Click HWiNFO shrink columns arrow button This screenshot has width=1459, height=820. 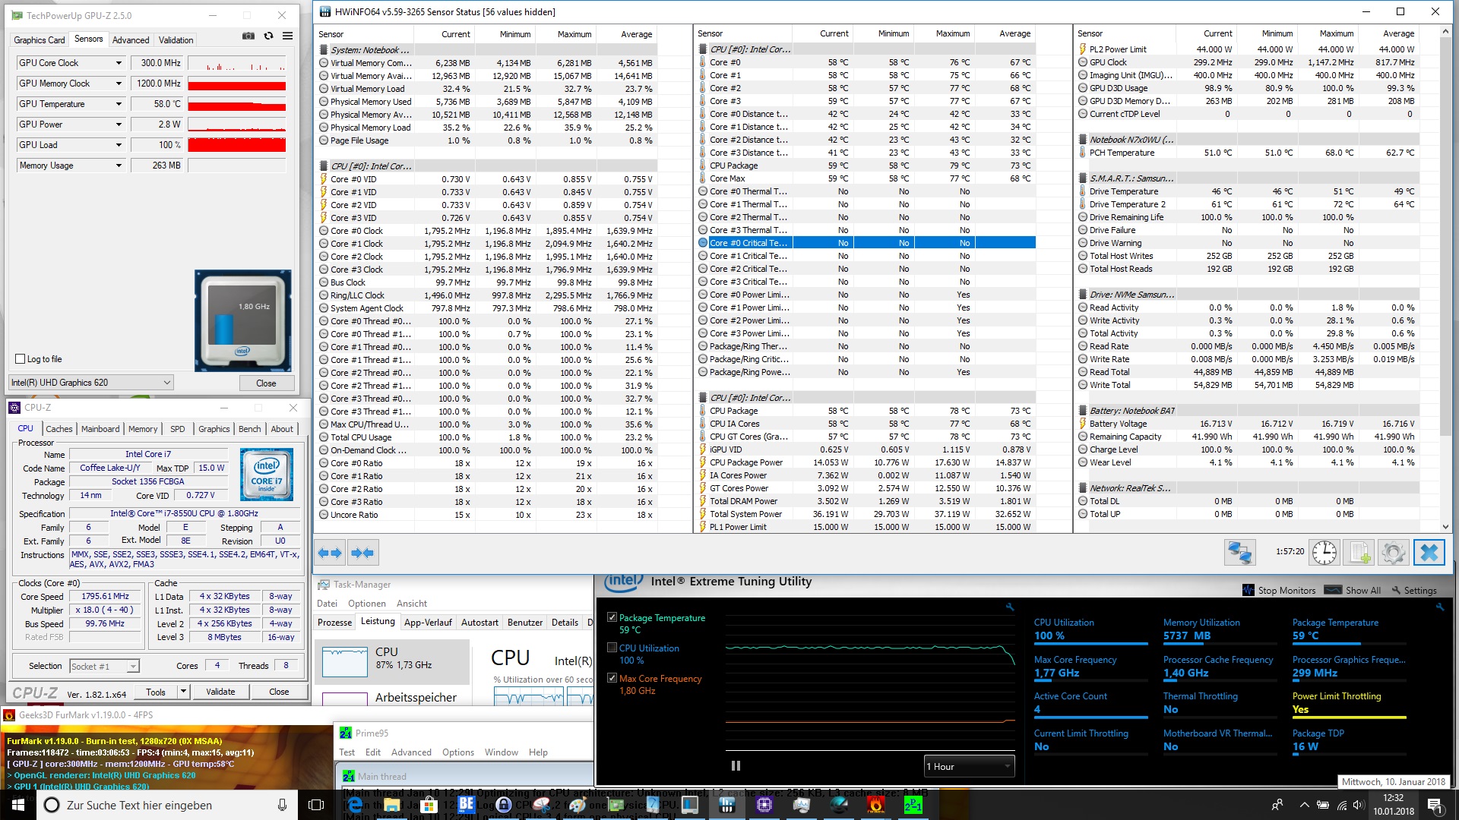[363, 553]
